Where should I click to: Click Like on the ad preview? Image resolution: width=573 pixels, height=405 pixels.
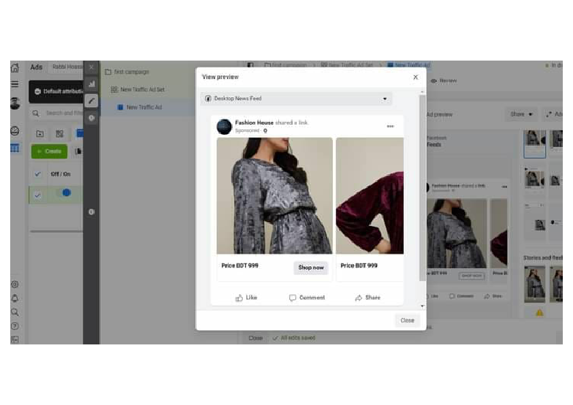246,298
